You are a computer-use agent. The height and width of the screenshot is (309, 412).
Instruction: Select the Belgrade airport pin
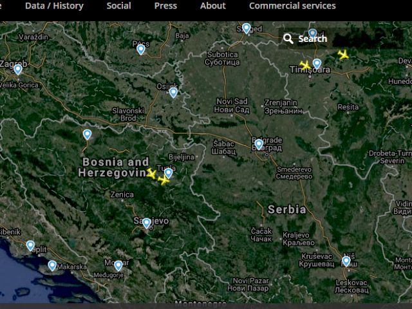(259, 144)
